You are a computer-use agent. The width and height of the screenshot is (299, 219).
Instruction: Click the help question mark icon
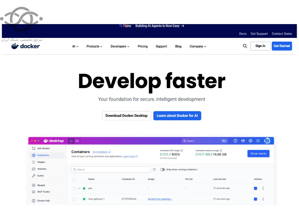pyautogui.click(x=235, y=141)
